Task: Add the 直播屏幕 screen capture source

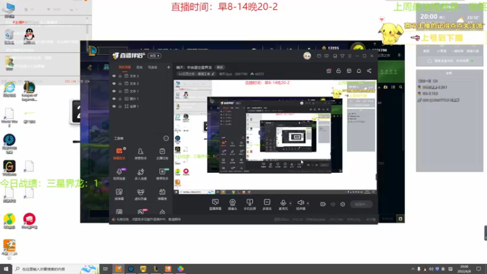Action: pyautogui.click(x=215, y=205)
